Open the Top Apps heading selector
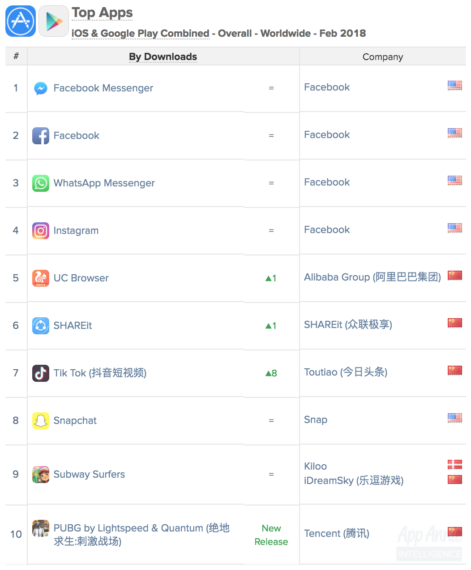This screenshot has width=471, height=570. pyautogui.click(x=102, y=13)
